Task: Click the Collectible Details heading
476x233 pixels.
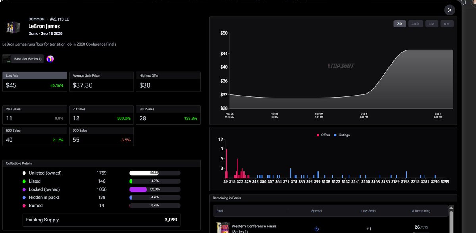Action: [19, 163]
